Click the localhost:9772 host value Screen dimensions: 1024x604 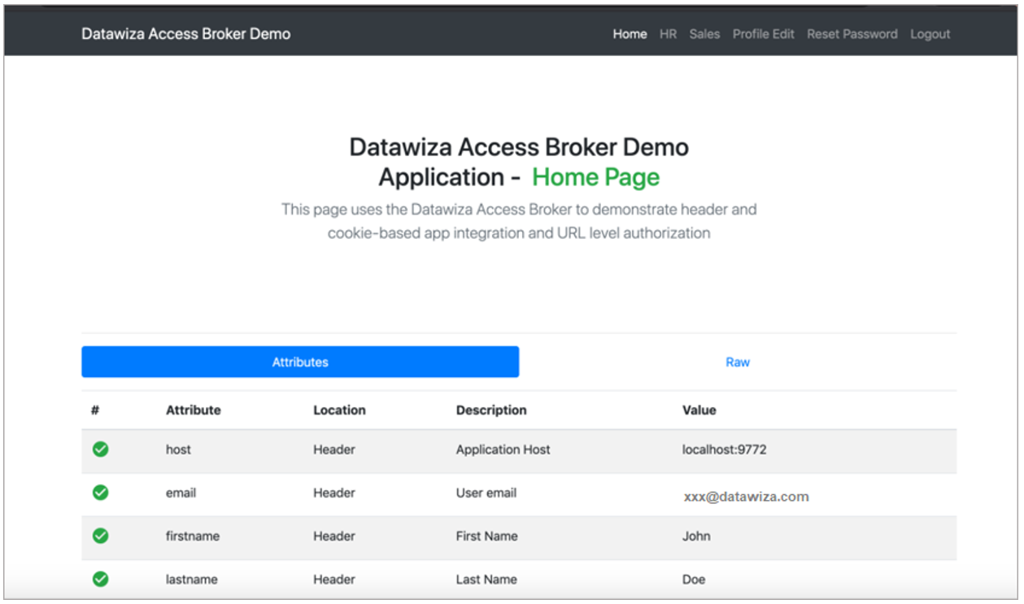click(724, 450)
